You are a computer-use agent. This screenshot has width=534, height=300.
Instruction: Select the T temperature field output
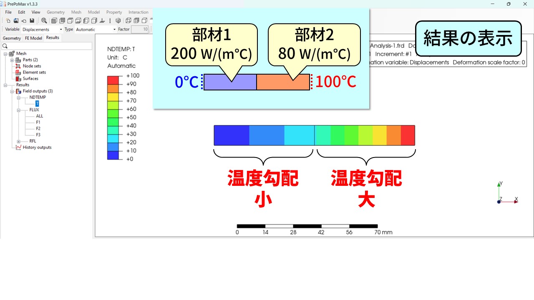tap(37, 103)
